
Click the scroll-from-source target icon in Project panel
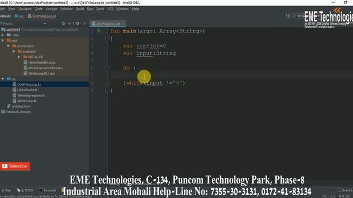63,23
